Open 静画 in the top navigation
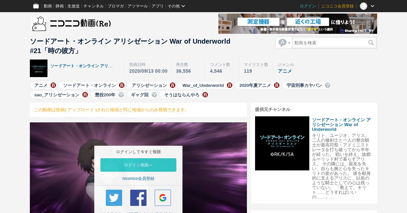 (x=60, y=6)
